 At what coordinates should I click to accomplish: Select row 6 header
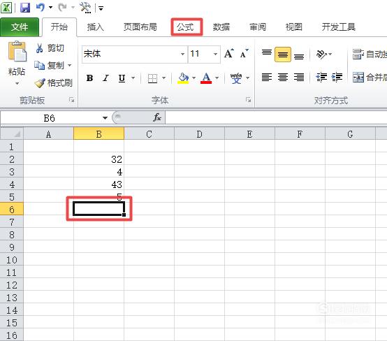pyautogui.click(x=12, y=210)
